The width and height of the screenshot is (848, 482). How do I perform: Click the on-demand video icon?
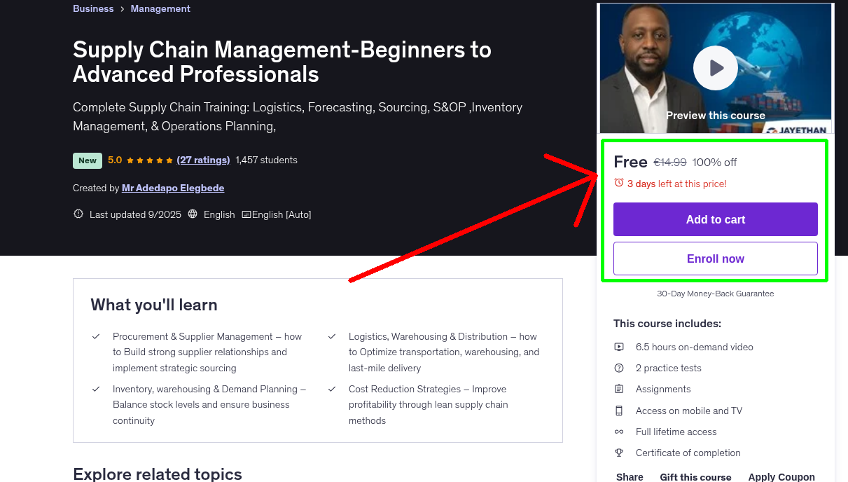[x=619, y=347]
